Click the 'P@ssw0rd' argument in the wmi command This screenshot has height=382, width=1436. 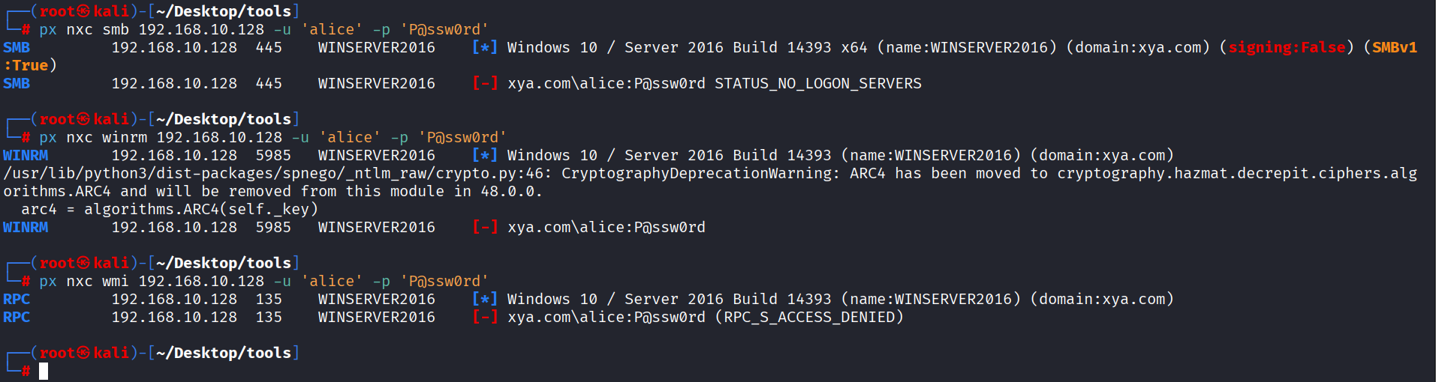444,281
